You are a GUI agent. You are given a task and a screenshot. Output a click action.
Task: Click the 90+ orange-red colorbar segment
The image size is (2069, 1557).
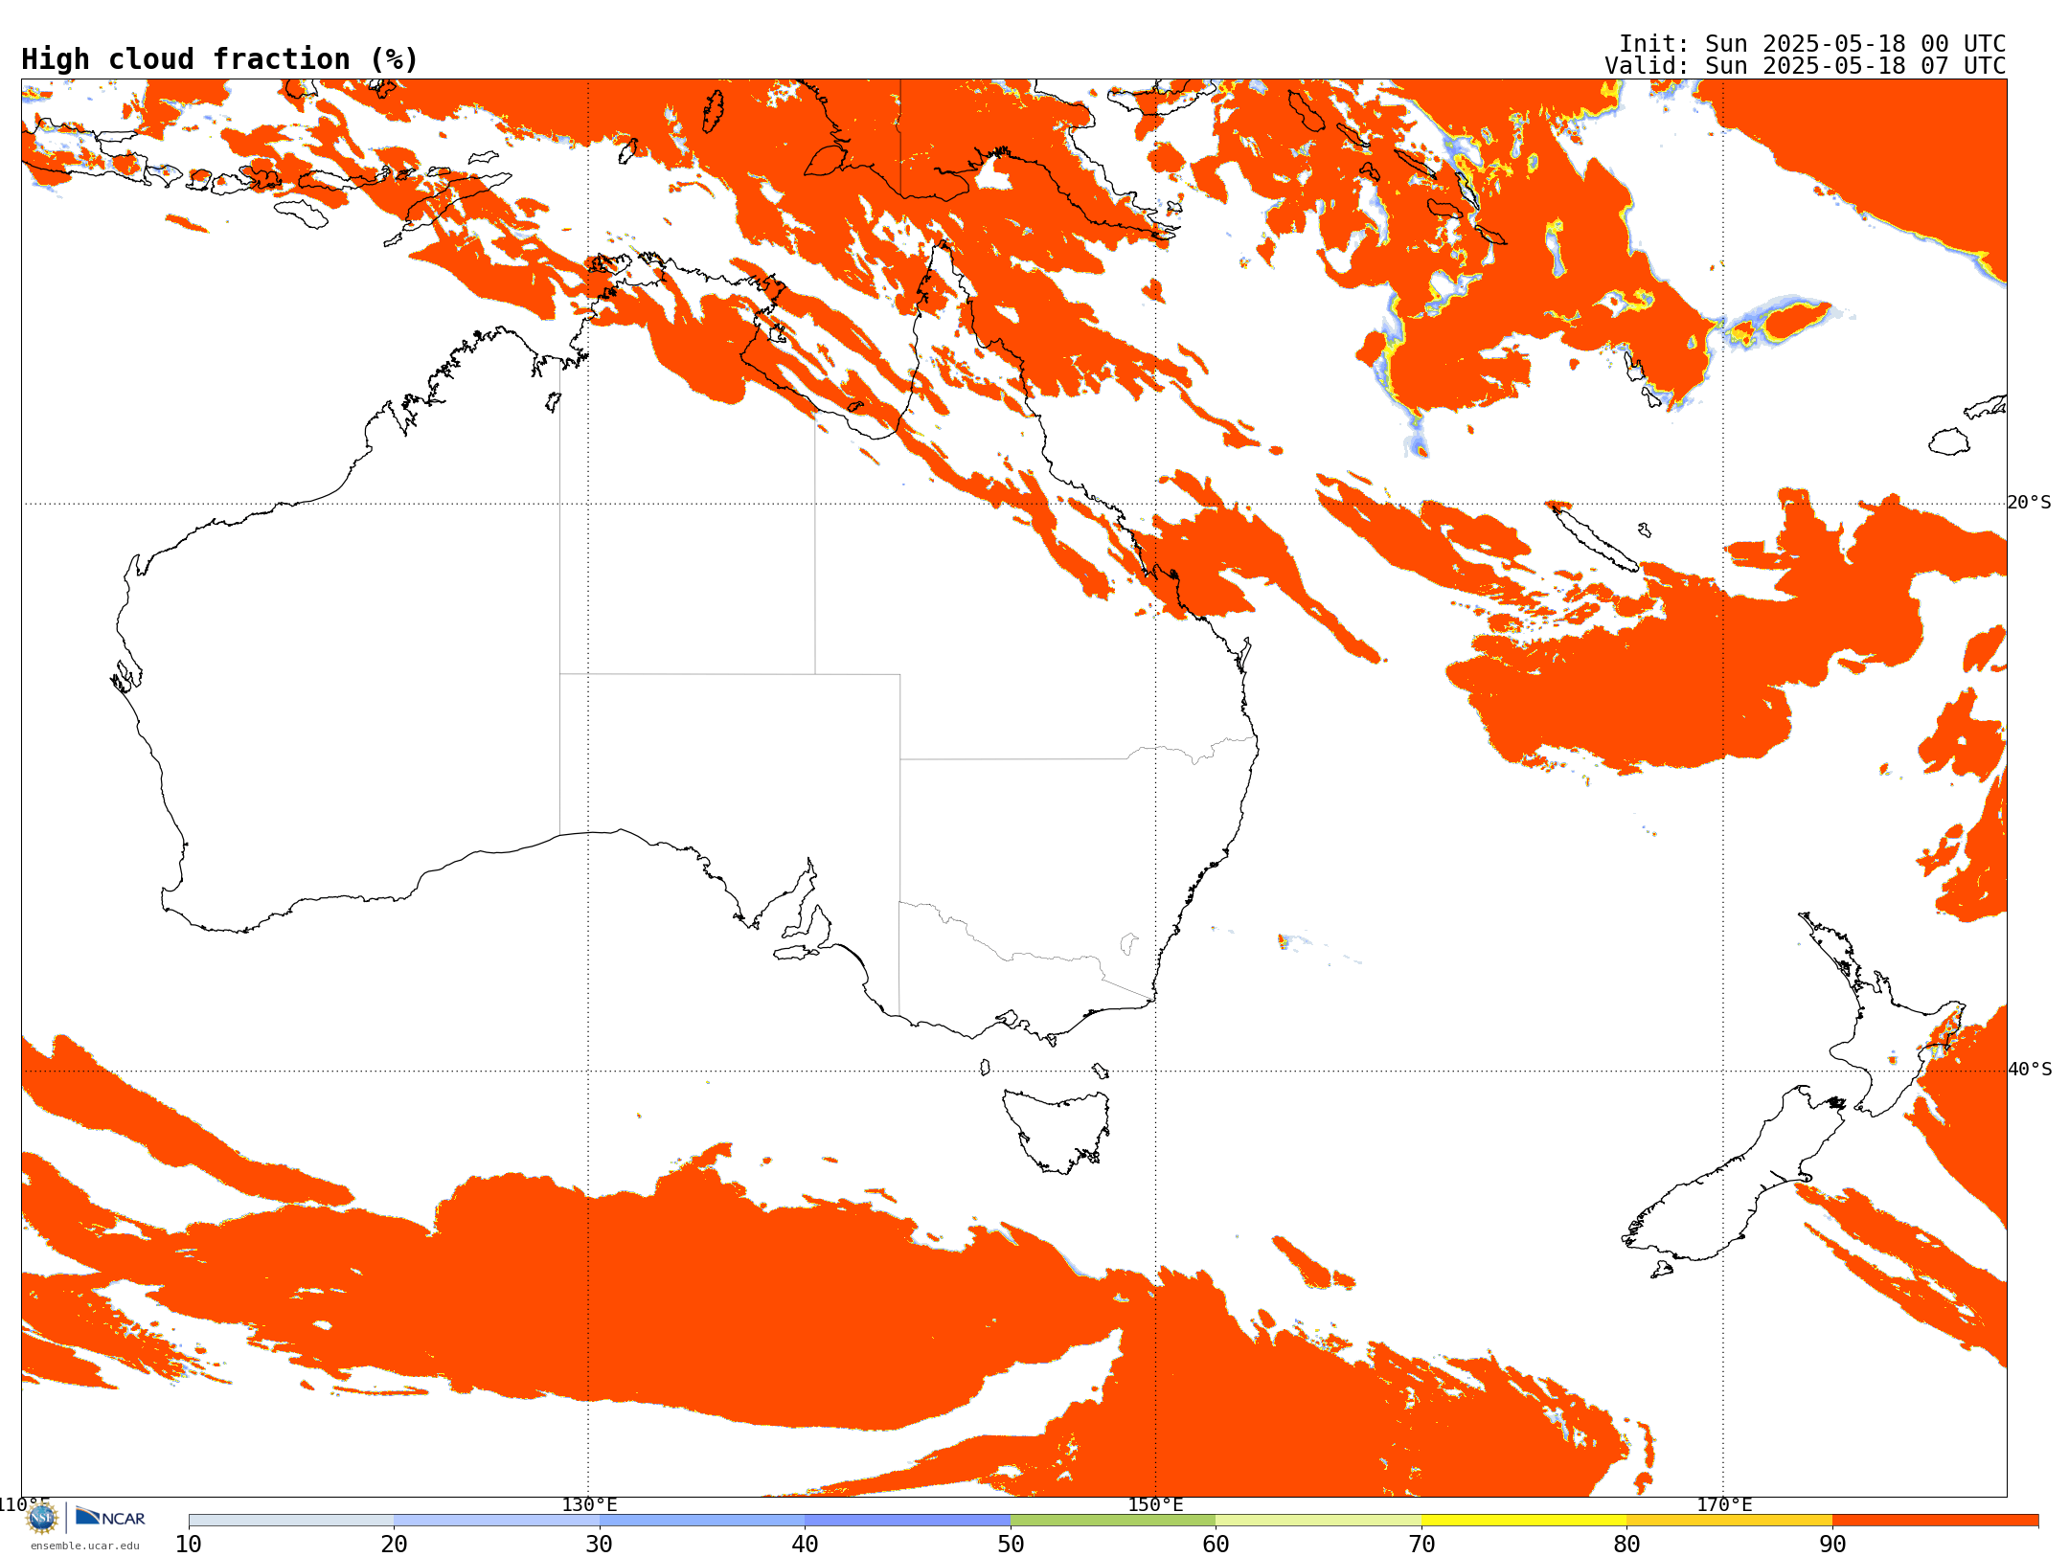pyautogui.click(x=1935, y=1521)
